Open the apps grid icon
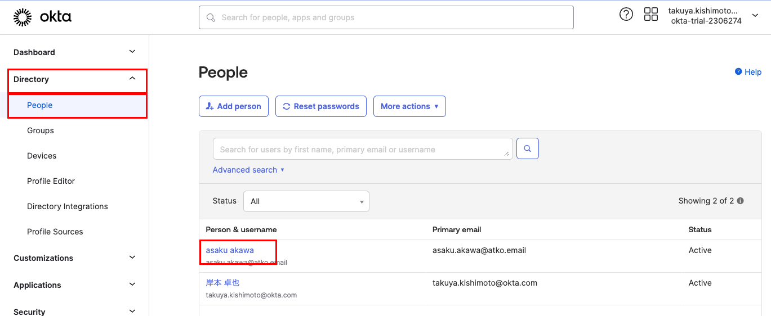Screen dimensions: 771x316 click(x=650, y=15)
